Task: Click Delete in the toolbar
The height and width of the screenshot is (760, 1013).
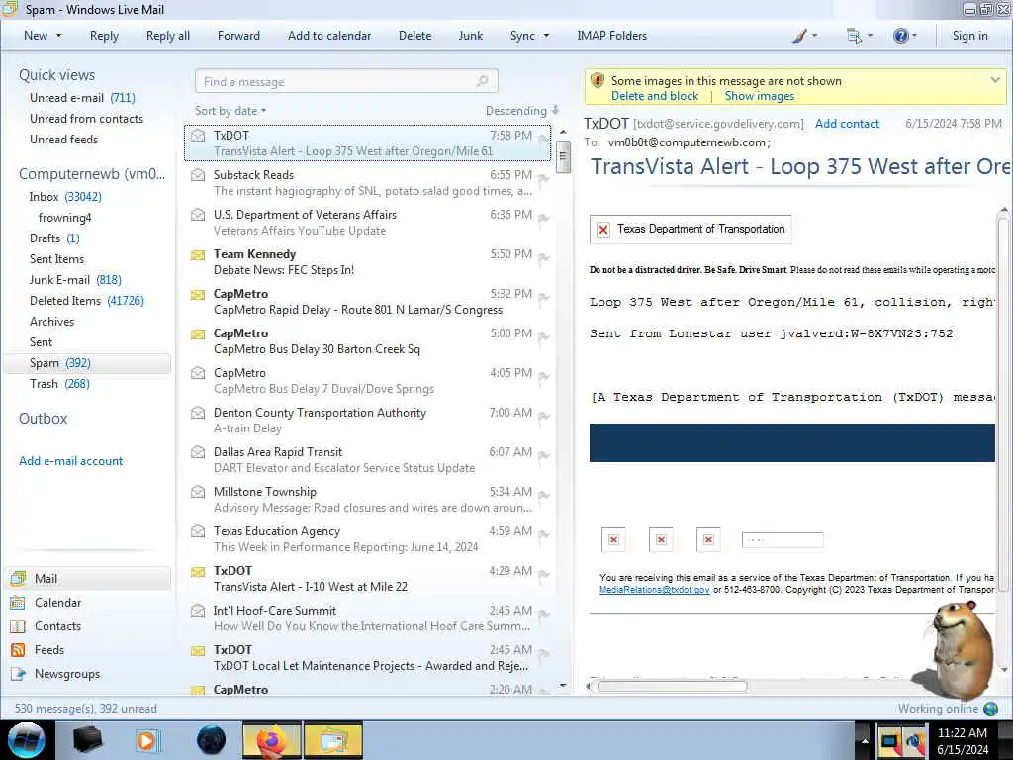Action: [414, 36]
